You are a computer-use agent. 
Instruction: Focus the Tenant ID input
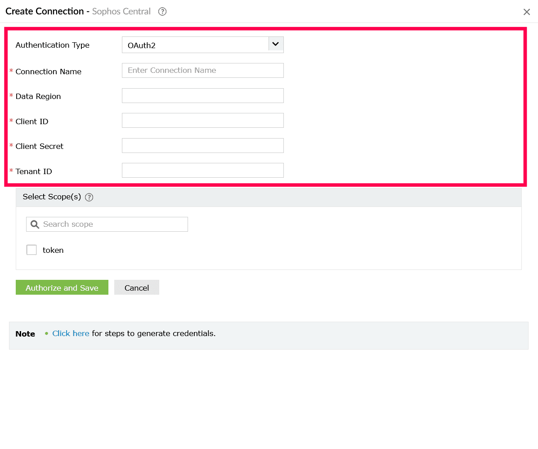pos(203,171)
